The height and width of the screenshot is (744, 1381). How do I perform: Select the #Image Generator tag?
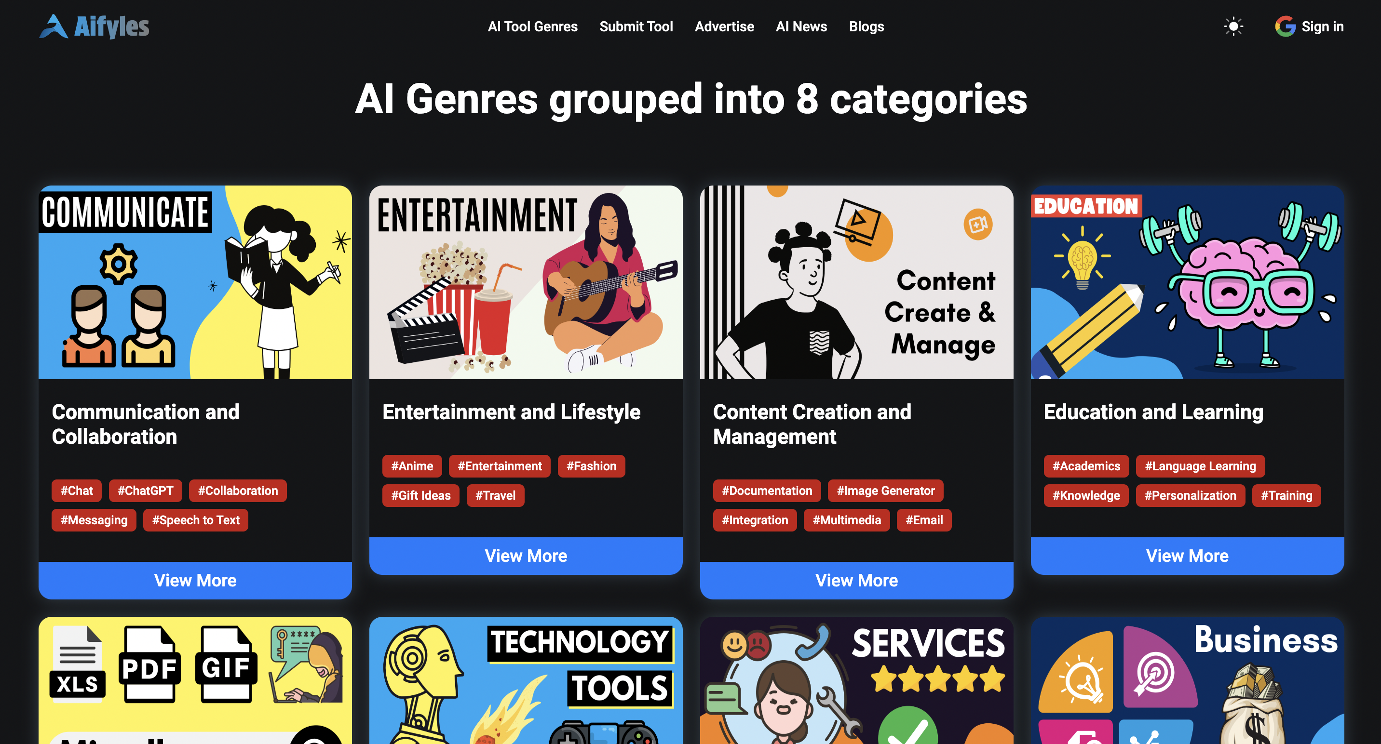pos(885,491)
